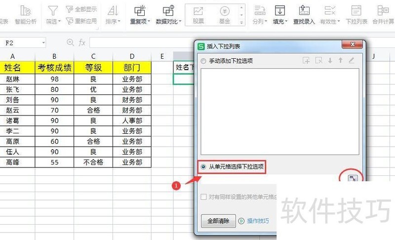Image resolution: width=395 pixels, height=240 pixels.
Task: Click the 重新应用 reapply icon
Action: pos(70,21)
